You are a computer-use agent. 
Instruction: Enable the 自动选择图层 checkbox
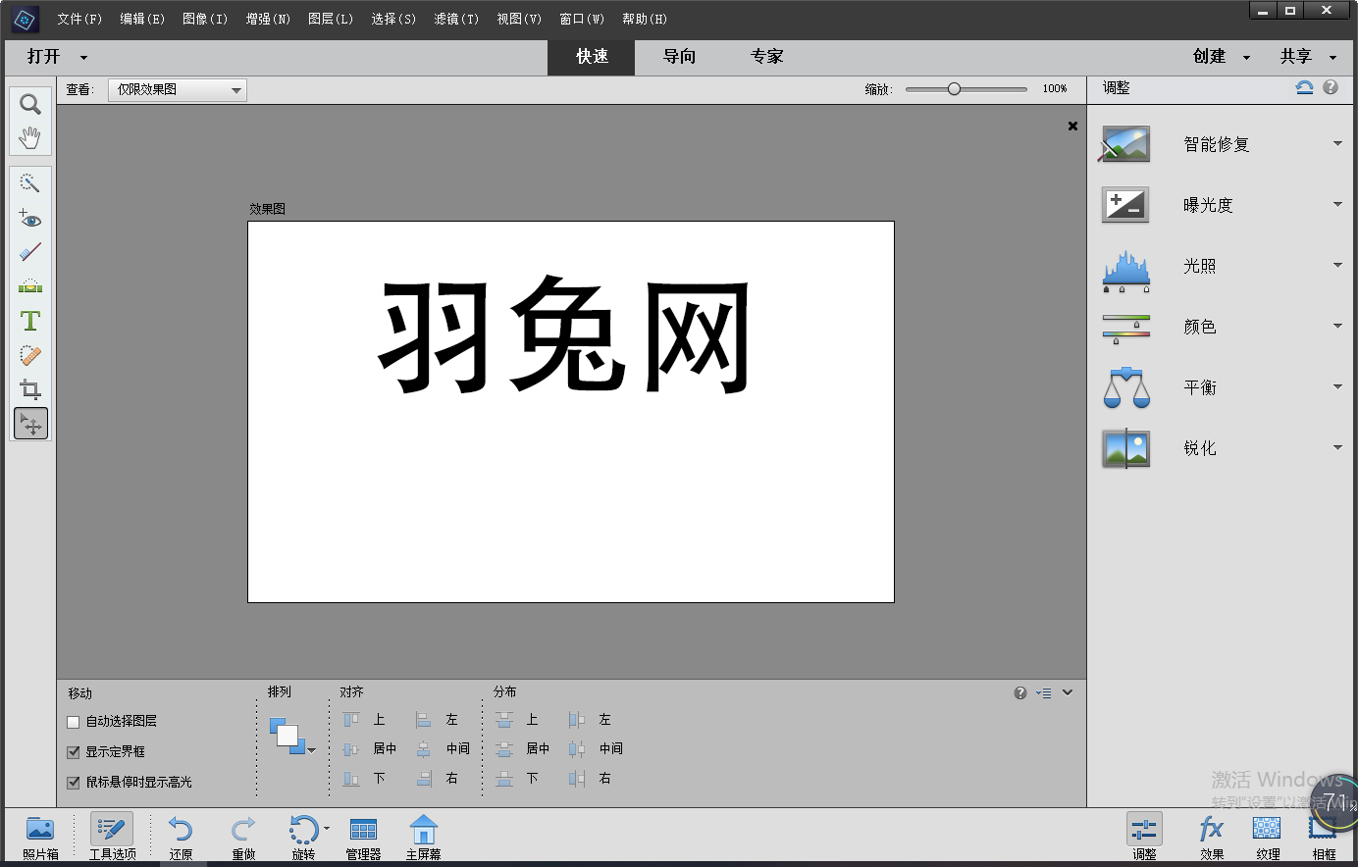(74, 722)
